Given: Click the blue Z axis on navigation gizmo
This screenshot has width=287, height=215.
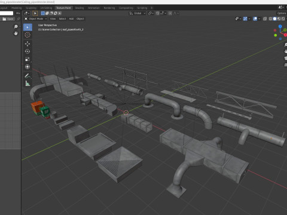Looking at the screenshot, I should tap(280, 26).
